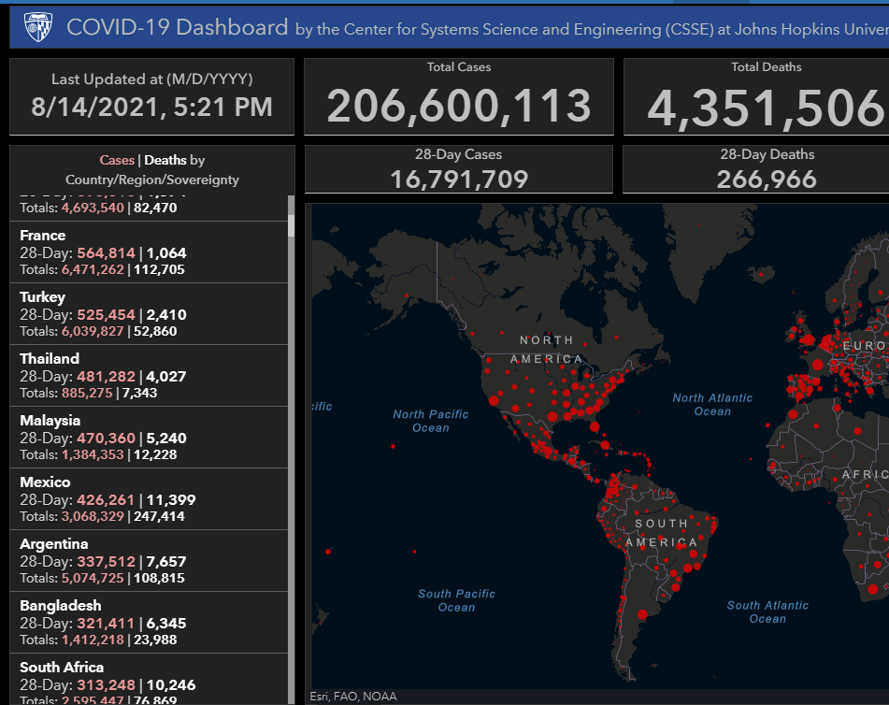This screenshot has width=889, height=705.
Task: Click the South America map label
Action: pyautogui.click(x=661, y=533)
